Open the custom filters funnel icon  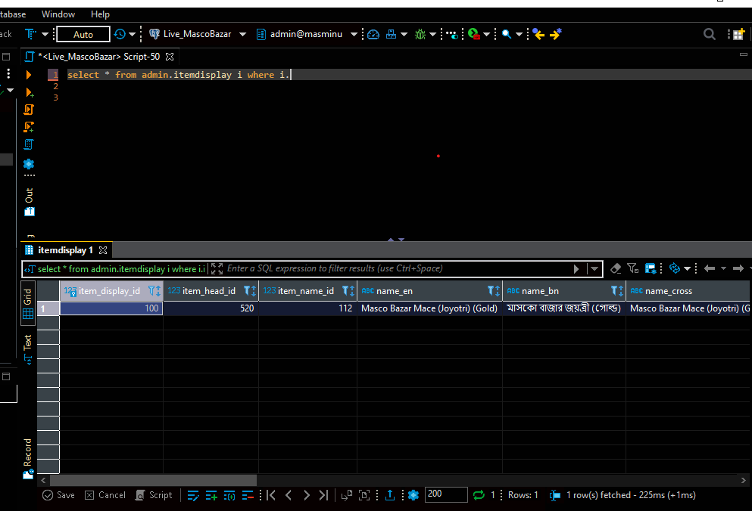[x=632, y=268]
